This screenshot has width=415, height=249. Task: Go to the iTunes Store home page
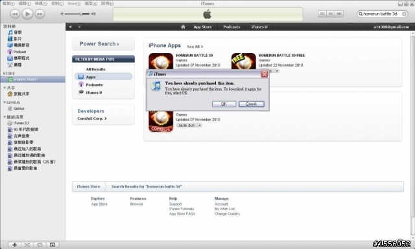click(x=183, y=27)
